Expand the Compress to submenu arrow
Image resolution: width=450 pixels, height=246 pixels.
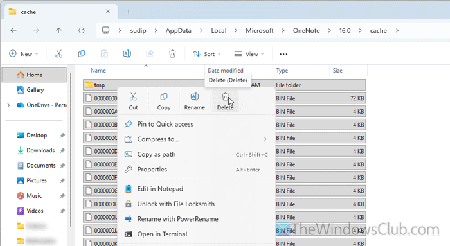[x=265, y=139]
